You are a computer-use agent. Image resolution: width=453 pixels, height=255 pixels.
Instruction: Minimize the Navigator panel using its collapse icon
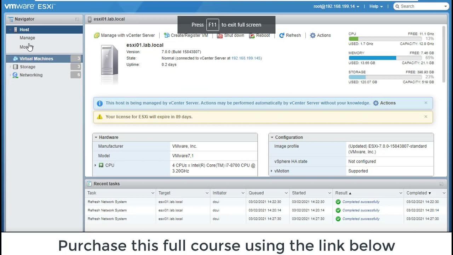point(77,19)
